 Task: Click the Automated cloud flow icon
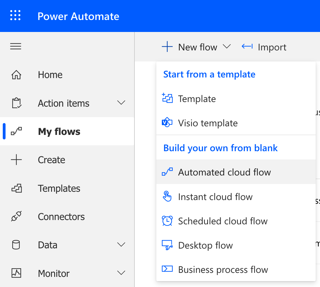click(x=167, y=172)
